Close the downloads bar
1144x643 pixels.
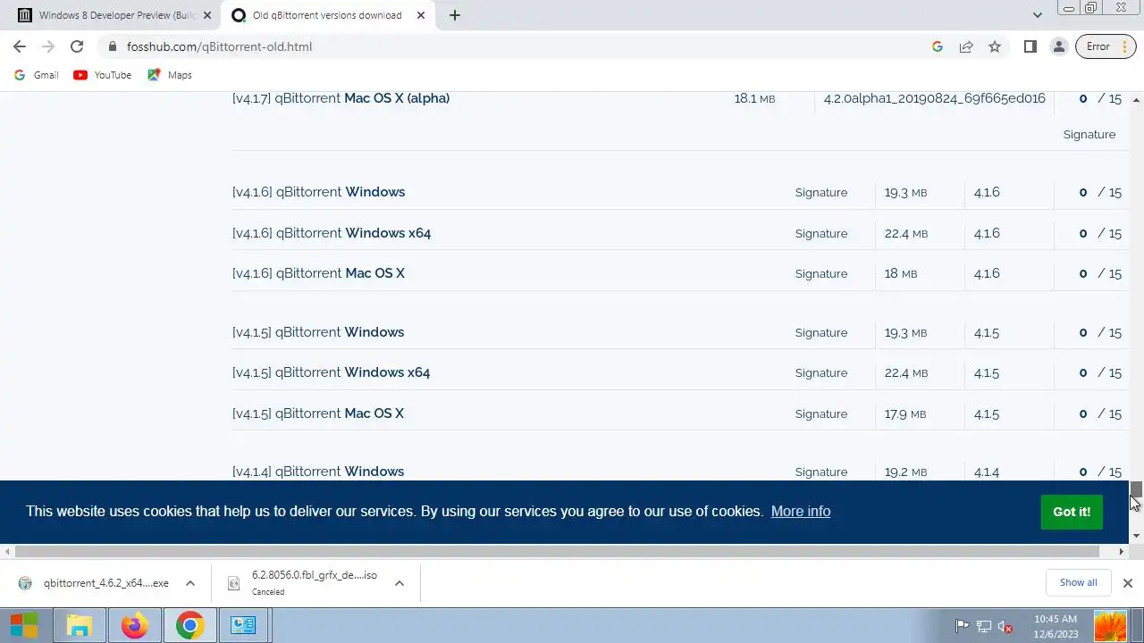click(1127, 583)
